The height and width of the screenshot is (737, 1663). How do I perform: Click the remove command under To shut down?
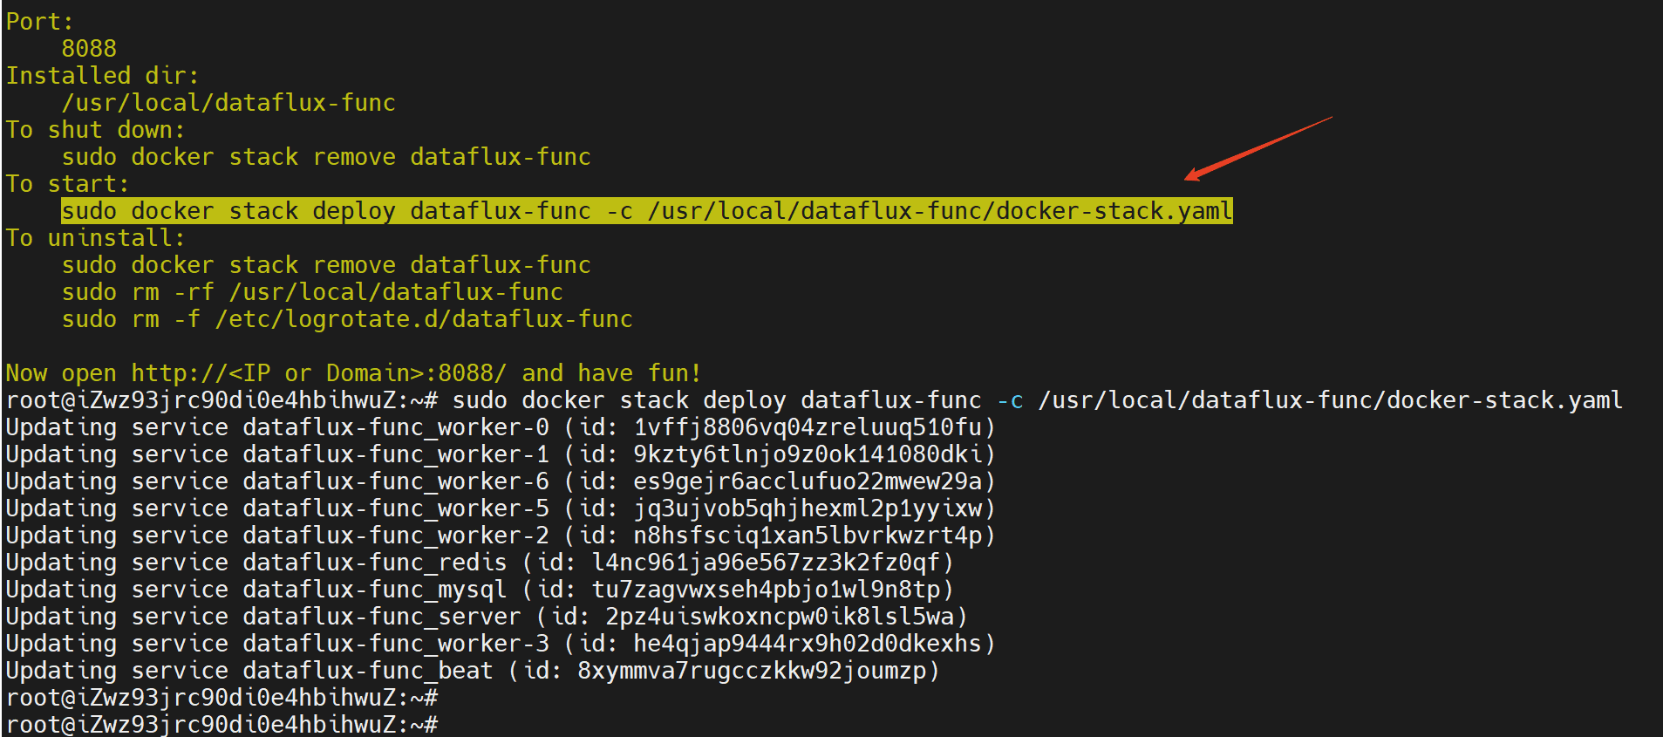(326, 157)
